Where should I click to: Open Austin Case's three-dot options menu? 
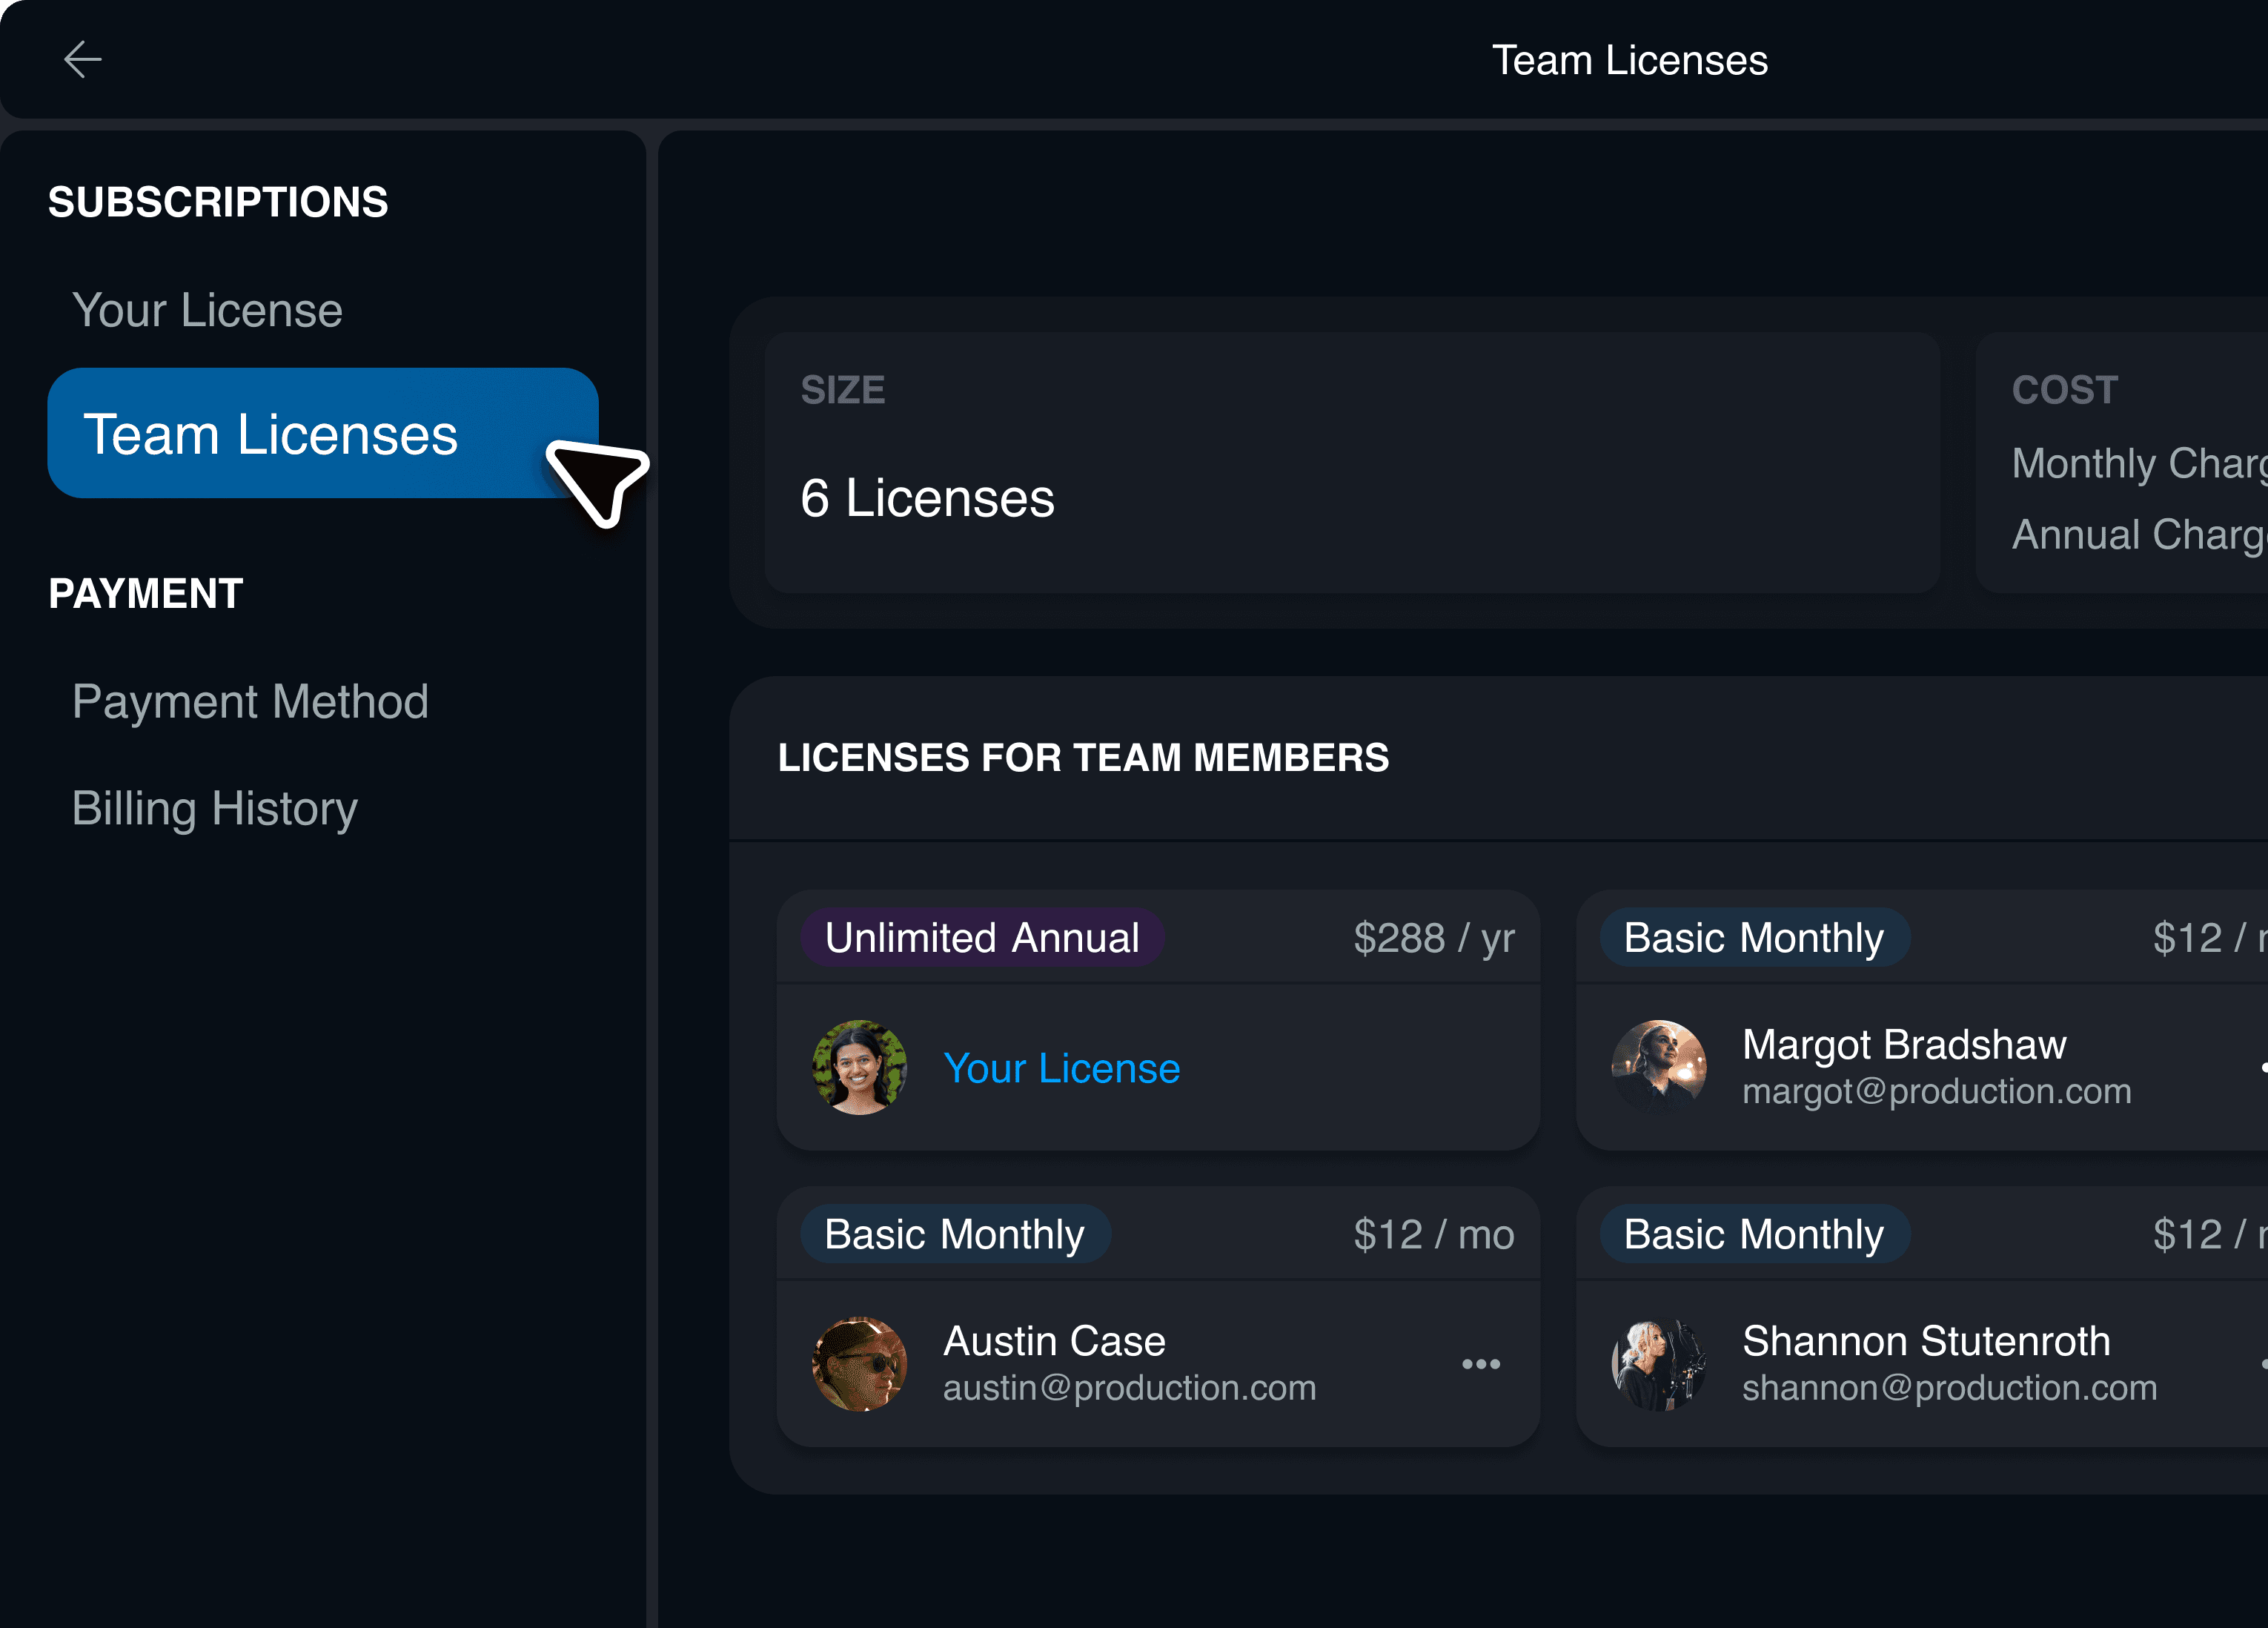[1480, 1364]
